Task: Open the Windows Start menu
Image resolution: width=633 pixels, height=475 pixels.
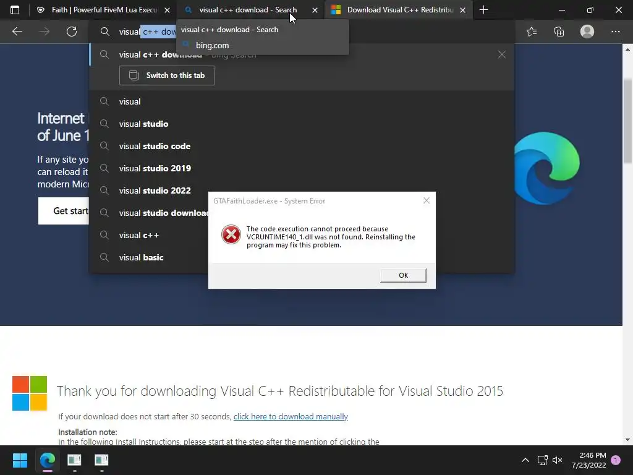Action: point(20,460)
